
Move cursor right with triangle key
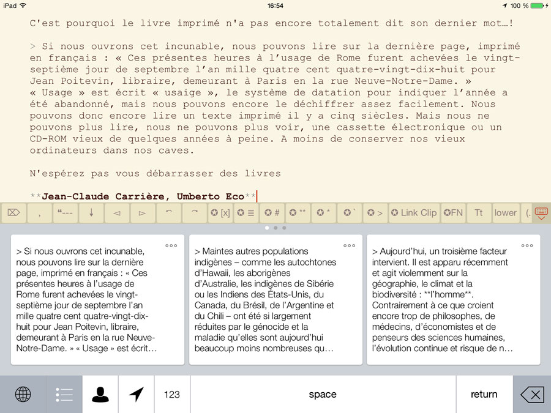coord(142,213)
